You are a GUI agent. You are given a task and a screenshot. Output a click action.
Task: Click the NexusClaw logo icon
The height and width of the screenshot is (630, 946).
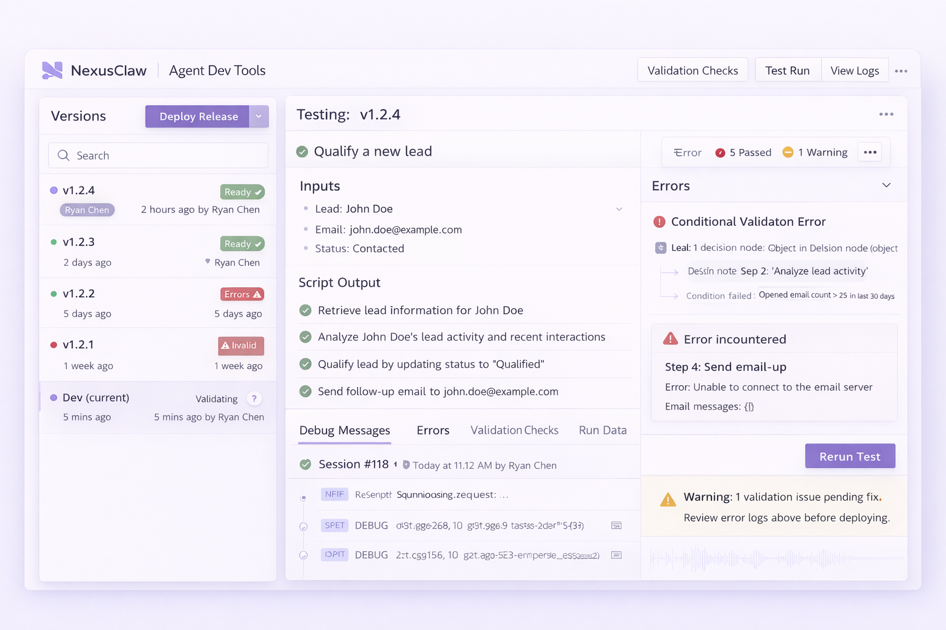click(x=52, y=70)
